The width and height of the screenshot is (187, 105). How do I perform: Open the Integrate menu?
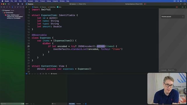coord(55,1)
